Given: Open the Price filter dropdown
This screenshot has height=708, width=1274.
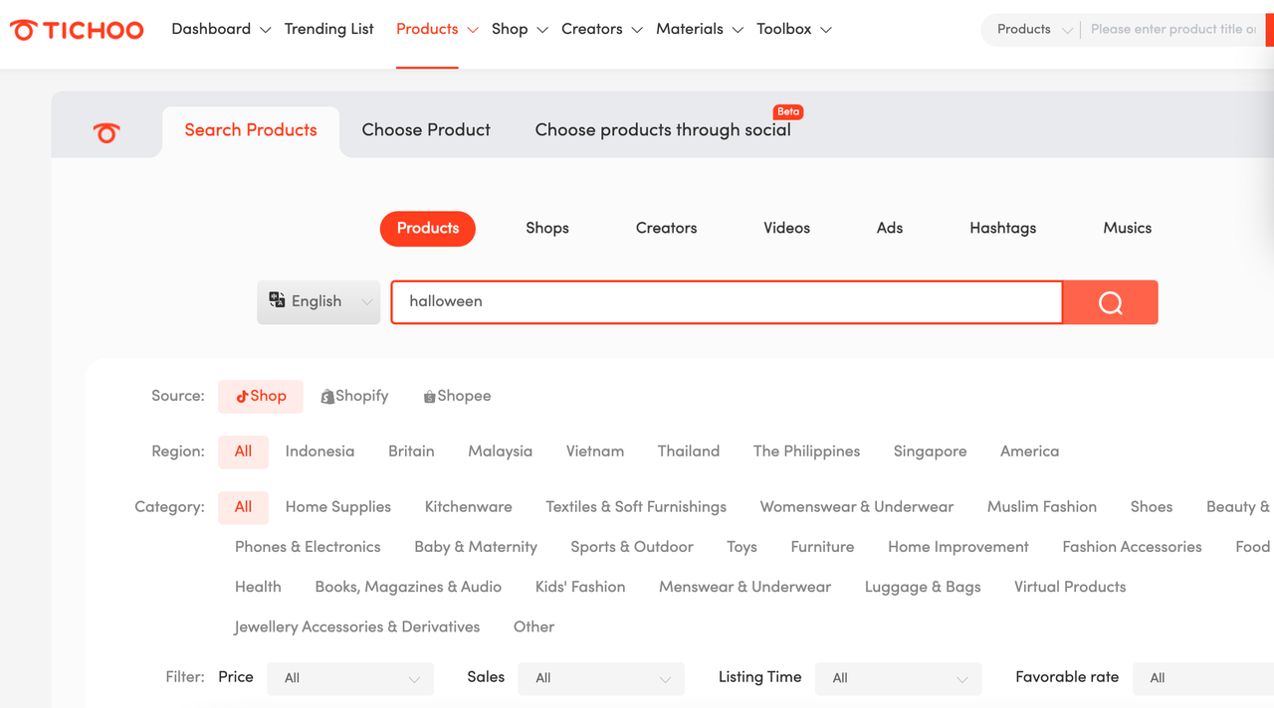Looking at the screenshot, I should (x=350, y=678).
